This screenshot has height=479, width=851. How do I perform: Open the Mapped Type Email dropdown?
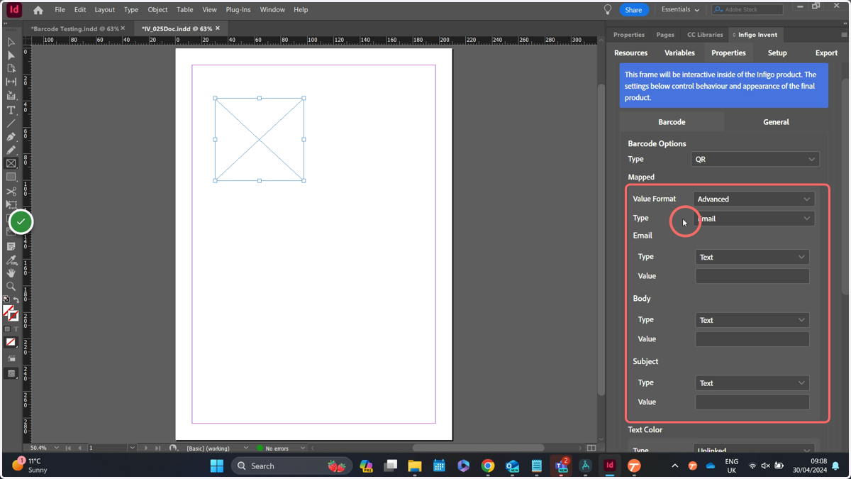tap(754, 219)
